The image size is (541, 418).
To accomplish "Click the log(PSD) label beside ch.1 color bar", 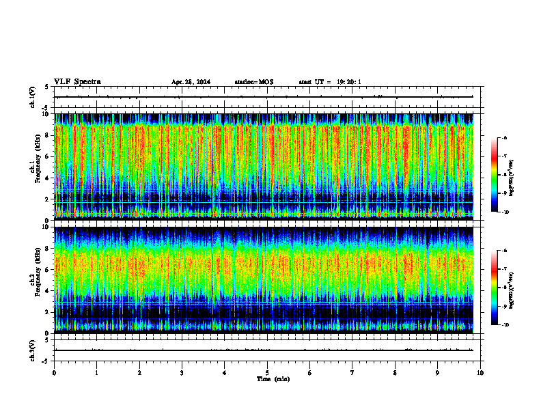I will tap(512, 178).
